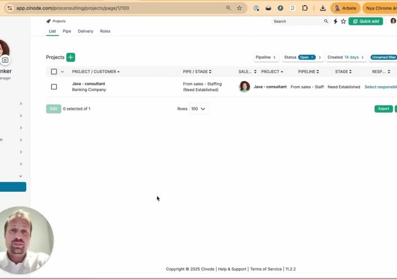Click the salesperson avatar in the project row

coord(244,87)
